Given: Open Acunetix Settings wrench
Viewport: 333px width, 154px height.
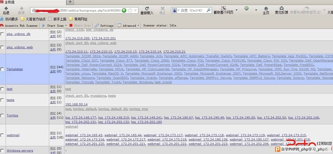Looking at the screenshot, I should 97,25.
